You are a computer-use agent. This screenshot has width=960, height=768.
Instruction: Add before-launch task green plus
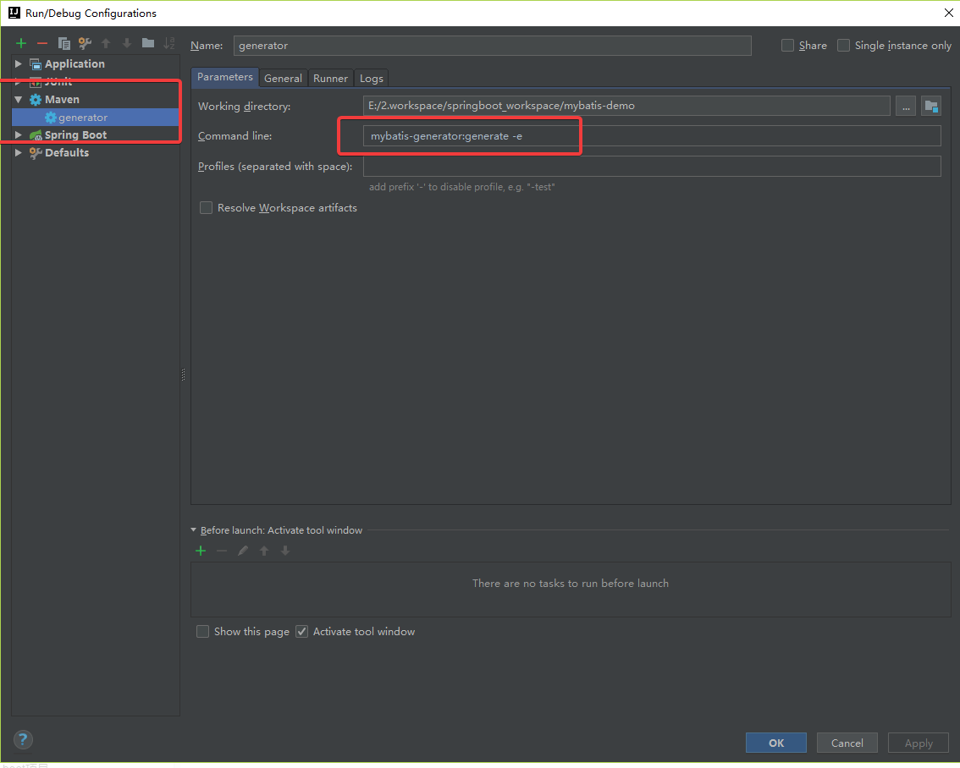point(201,551)
